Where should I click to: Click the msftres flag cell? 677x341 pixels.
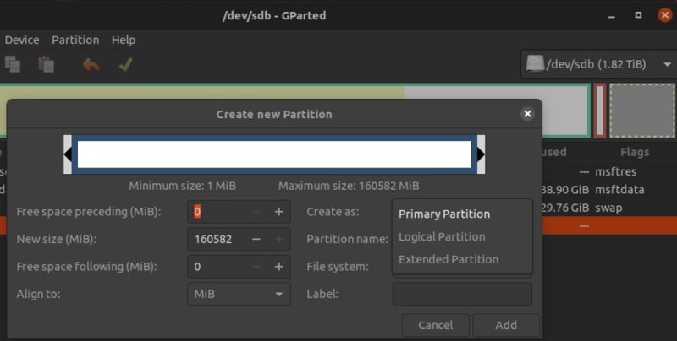[x=616, y=171]
